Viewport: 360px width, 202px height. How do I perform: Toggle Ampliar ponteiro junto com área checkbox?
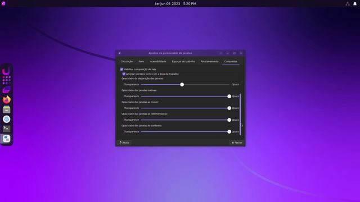pyautogui.click(x=124, y=74)
